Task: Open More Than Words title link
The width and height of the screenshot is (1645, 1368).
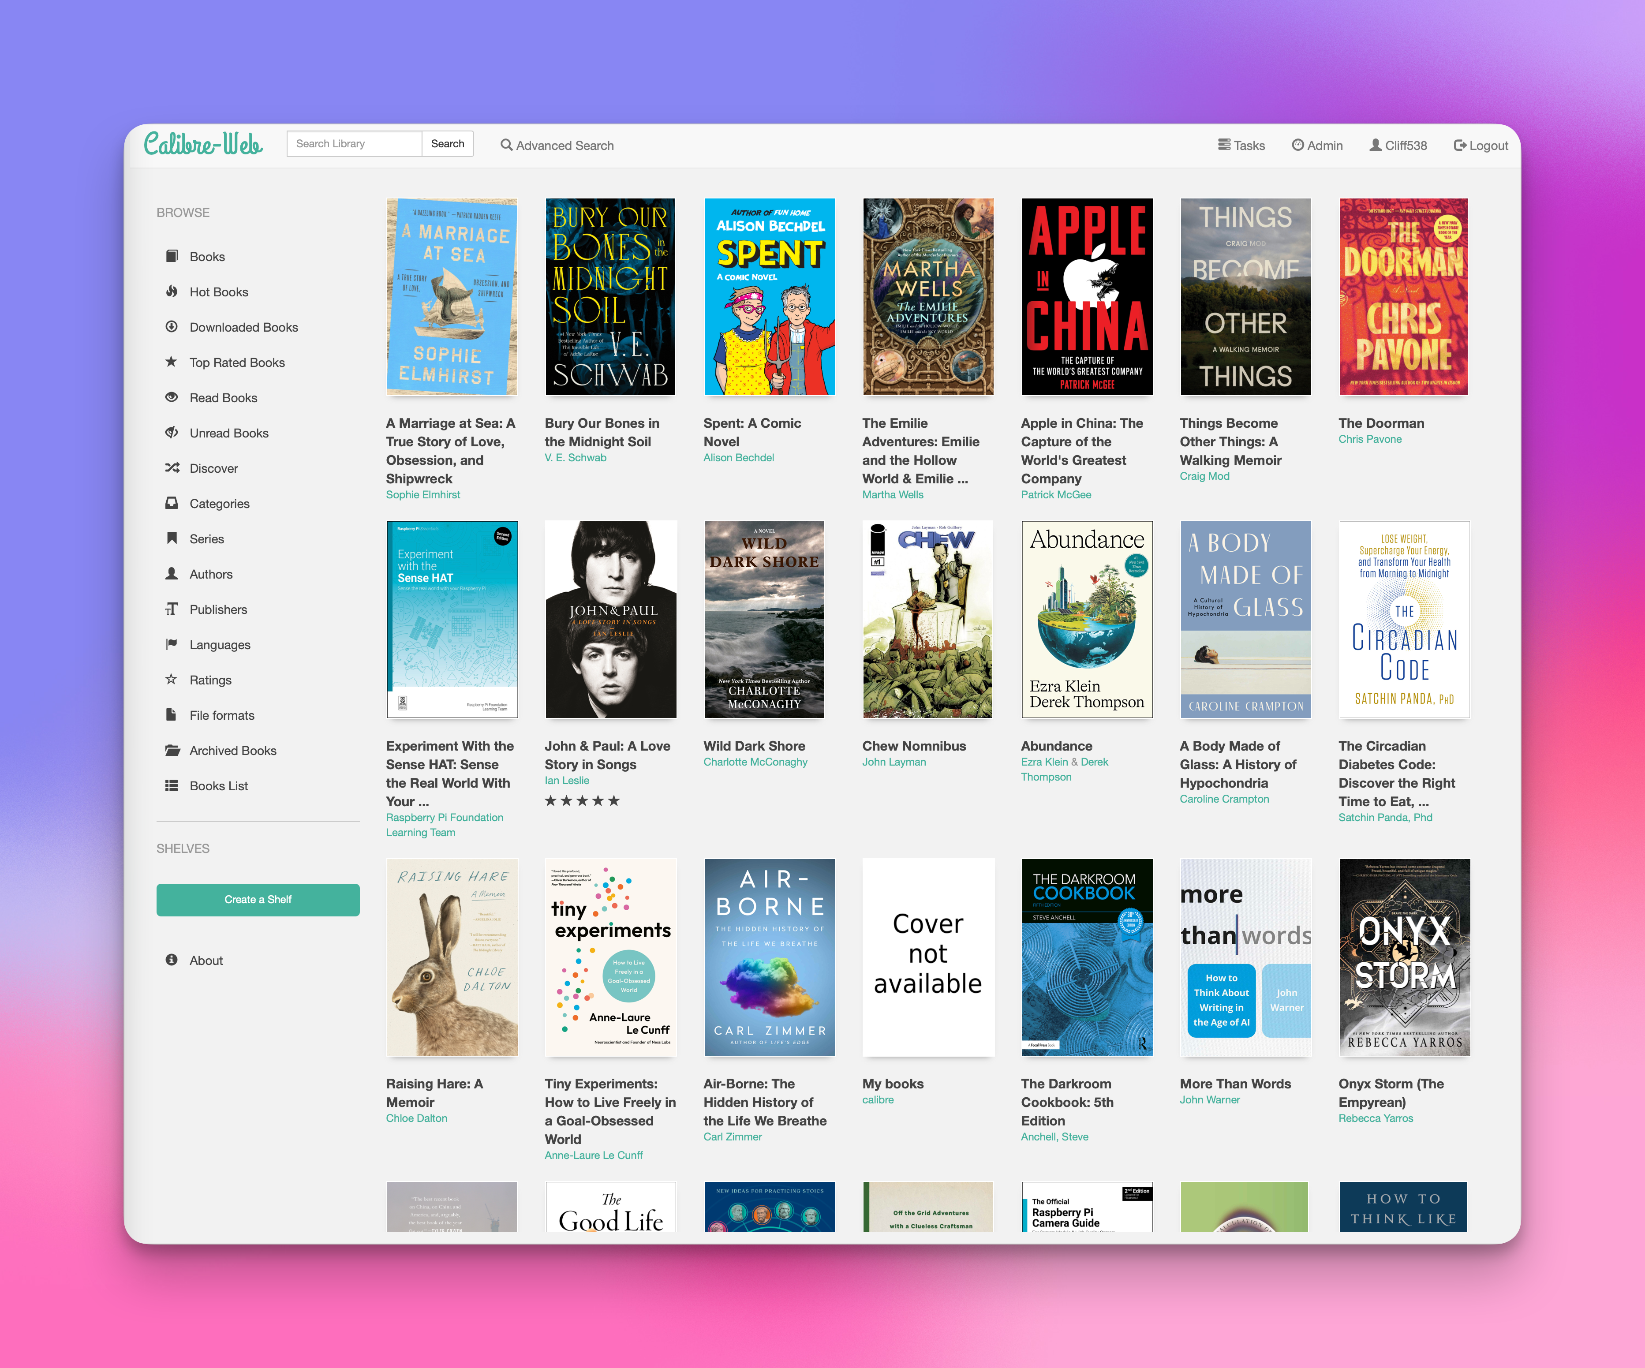Action: click(x=1234, y=1084)
